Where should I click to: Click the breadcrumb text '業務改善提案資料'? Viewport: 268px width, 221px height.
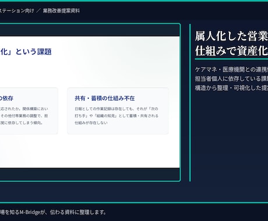(x=61, y=10)
